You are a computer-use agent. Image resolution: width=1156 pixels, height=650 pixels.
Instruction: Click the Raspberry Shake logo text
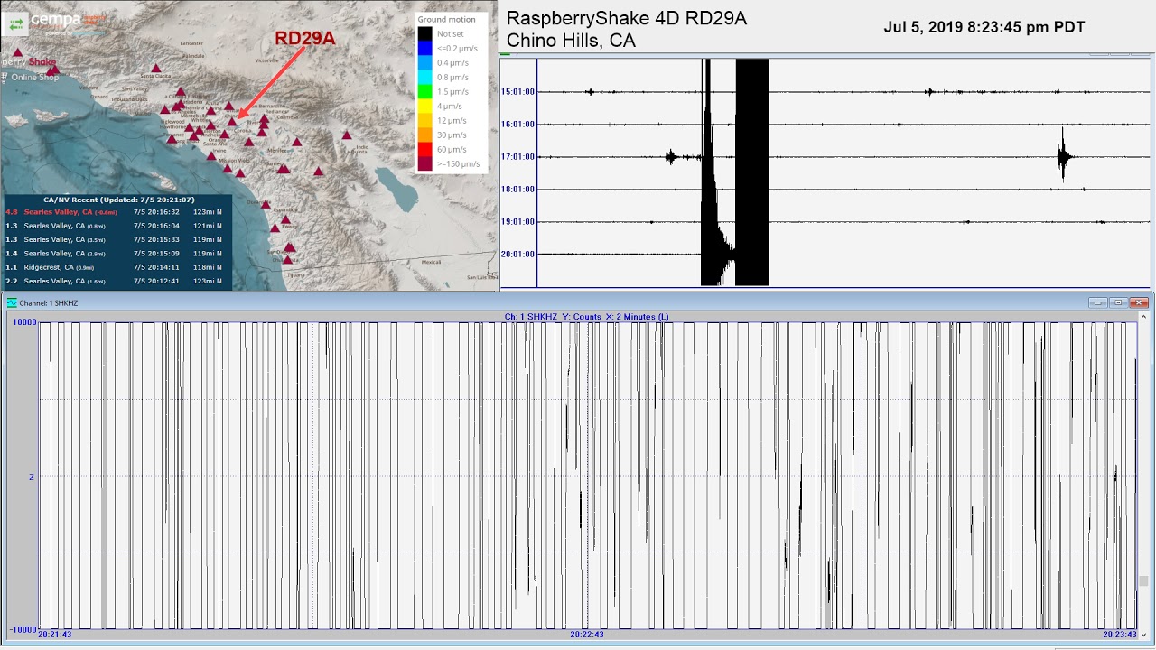(x=29, y=61)
